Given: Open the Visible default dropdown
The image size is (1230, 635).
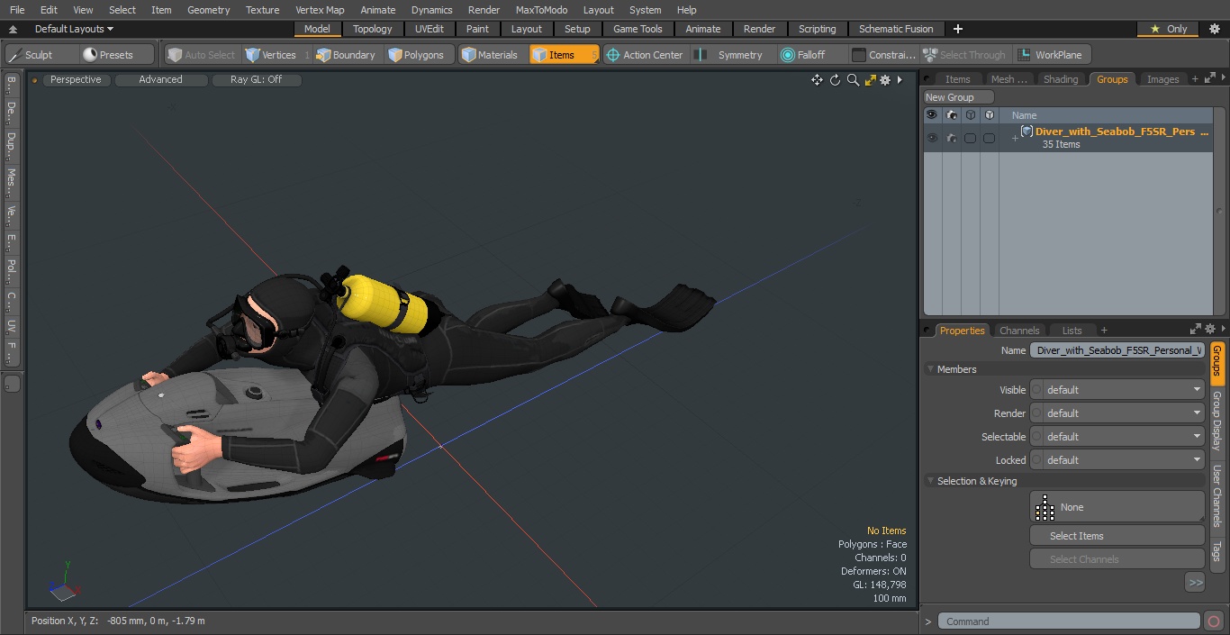Looking at the screenshot, I should [1117, 390].
